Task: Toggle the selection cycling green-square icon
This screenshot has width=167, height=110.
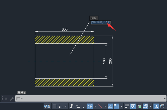Action: (x=139, y=106)
